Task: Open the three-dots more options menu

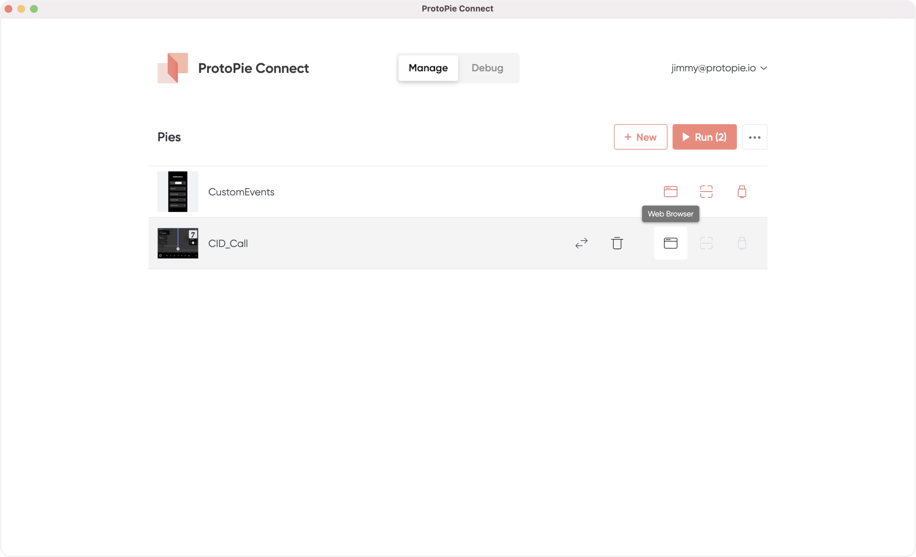Action: (754, 137)
